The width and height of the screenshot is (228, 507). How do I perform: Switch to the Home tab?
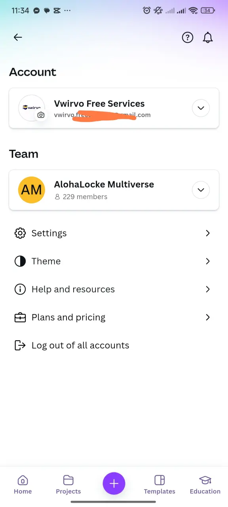point(23,485)
